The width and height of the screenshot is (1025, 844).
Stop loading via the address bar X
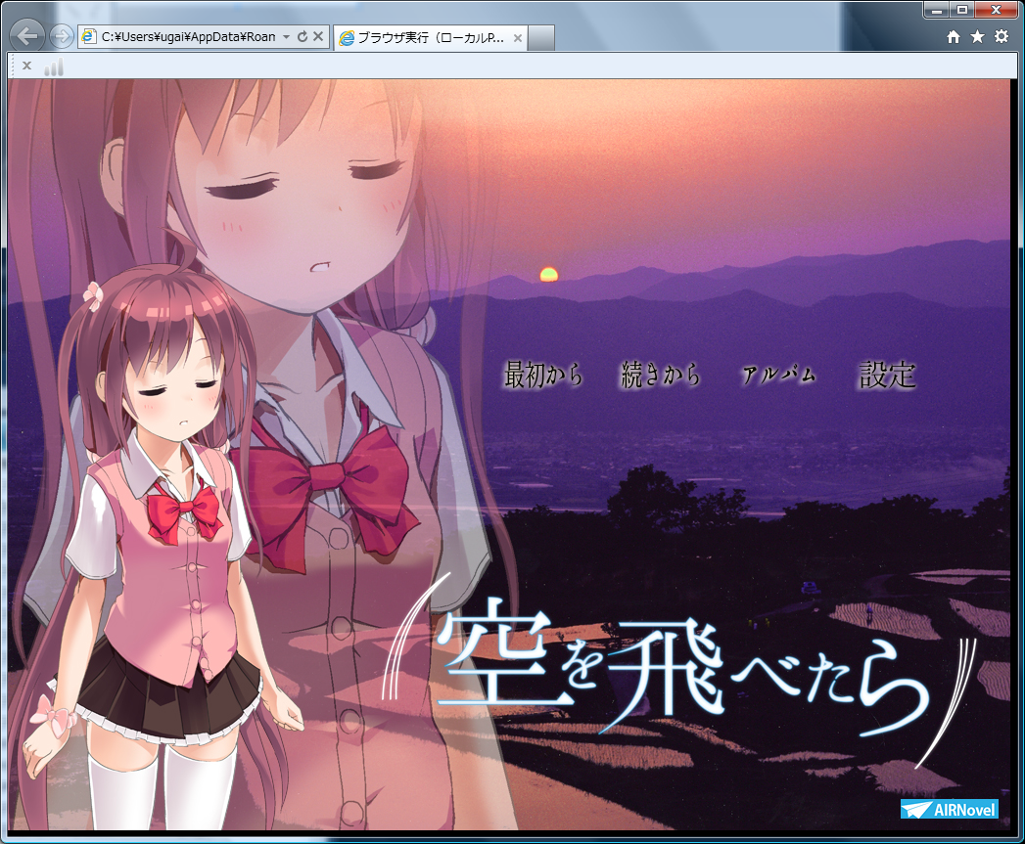coord(318,36)
